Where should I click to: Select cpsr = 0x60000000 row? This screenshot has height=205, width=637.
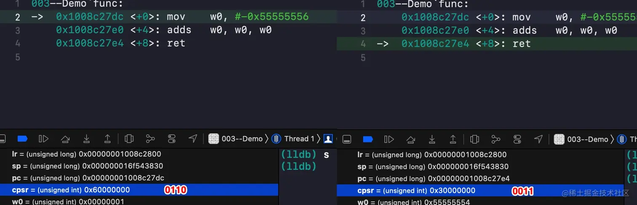point(139,190)
